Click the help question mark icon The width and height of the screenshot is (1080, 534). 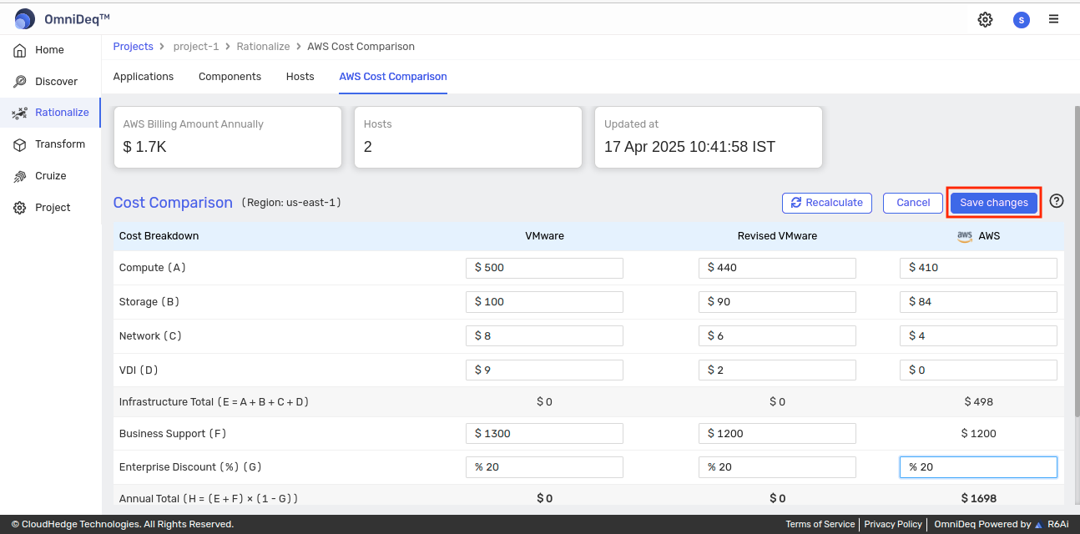[x=1057, y=201]
